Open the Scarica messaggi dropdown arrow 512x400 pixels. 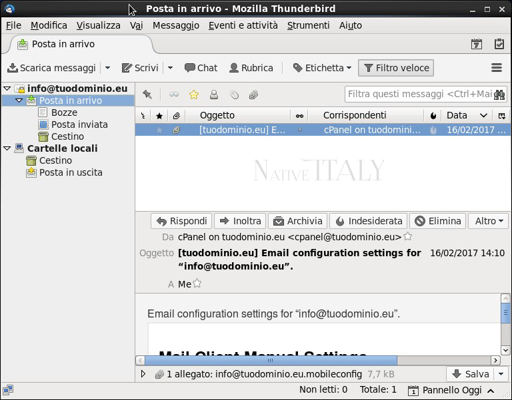click(x=107, y=68)
